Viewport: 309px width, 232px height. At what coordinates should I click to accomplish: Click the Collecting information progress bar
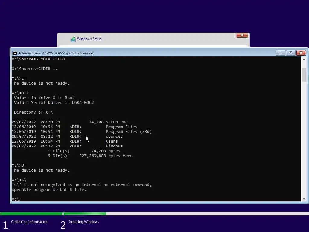click(31, 214)
